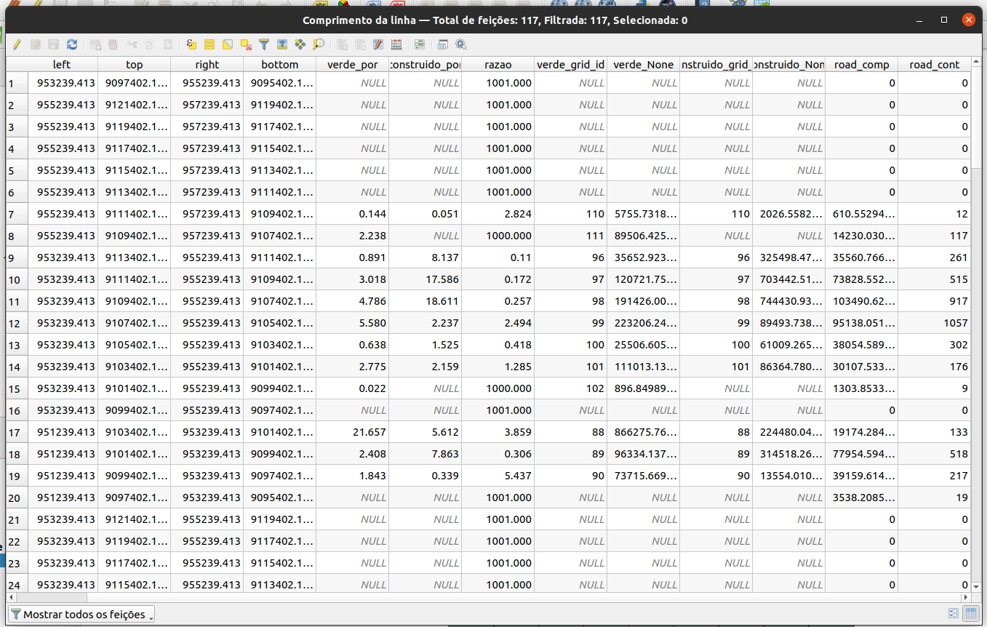Open the 'Mostrar todos os feições' filter dropdown
The height and width of the screenshot is (627, 987).
82,615
